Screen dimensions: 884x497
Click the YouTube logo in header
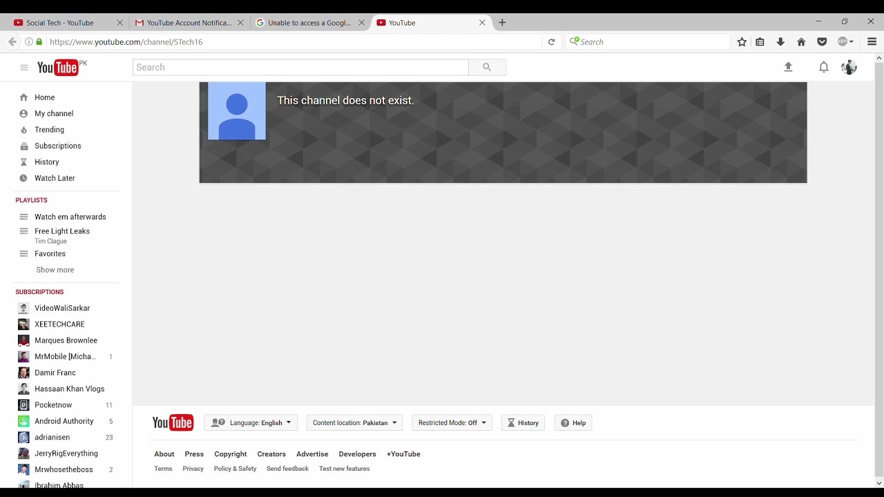[x=58, y=68]
